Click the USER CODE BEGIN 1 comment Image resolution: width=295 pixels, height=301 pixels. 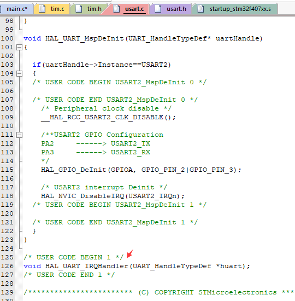[74, 257]
